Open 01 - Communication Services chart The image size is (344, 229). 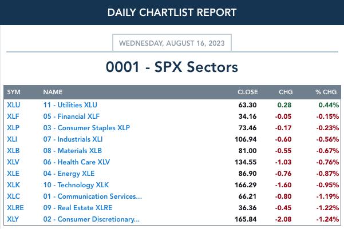(92, 196)
